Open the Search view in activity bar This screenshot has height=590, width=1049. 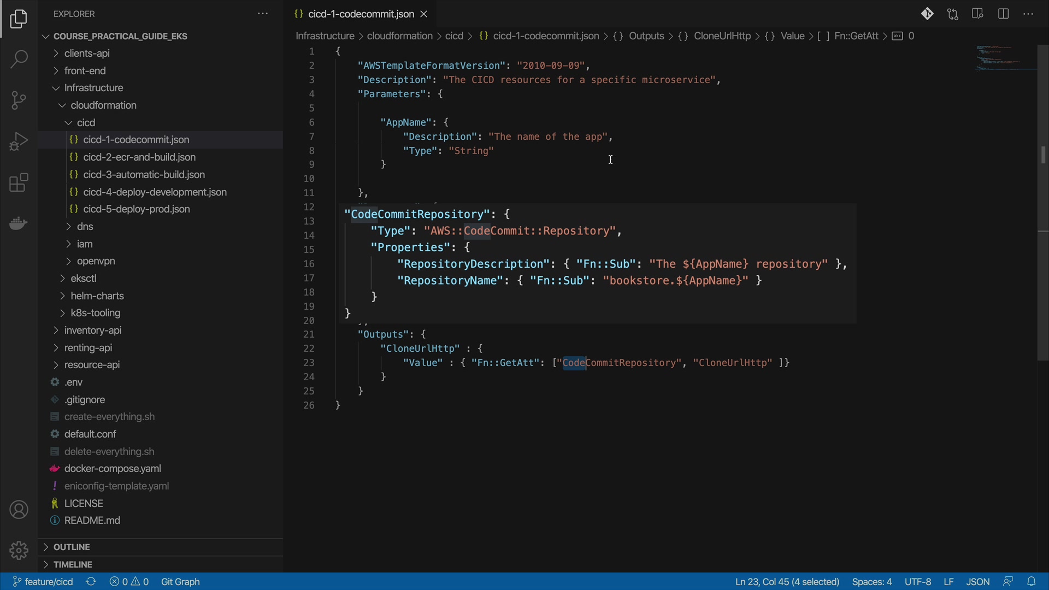click(19, 59)
